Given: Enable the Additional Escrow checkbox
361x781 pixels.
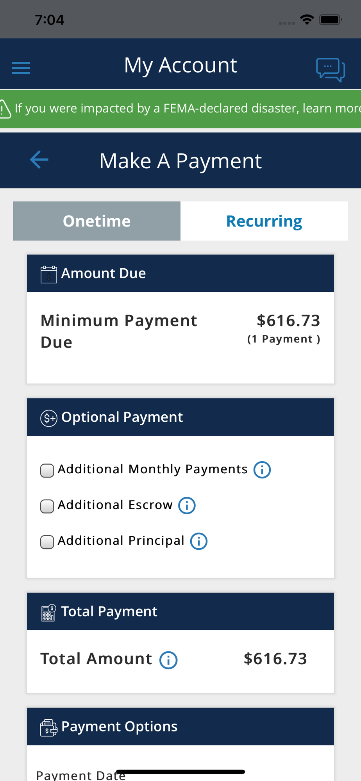Looking at the screenshot, I should pos(47,506).
